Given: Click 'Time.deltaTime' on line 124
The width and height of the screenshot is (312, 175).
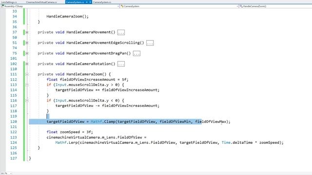Looking at the screenshot, I should [x=237, y=142].
